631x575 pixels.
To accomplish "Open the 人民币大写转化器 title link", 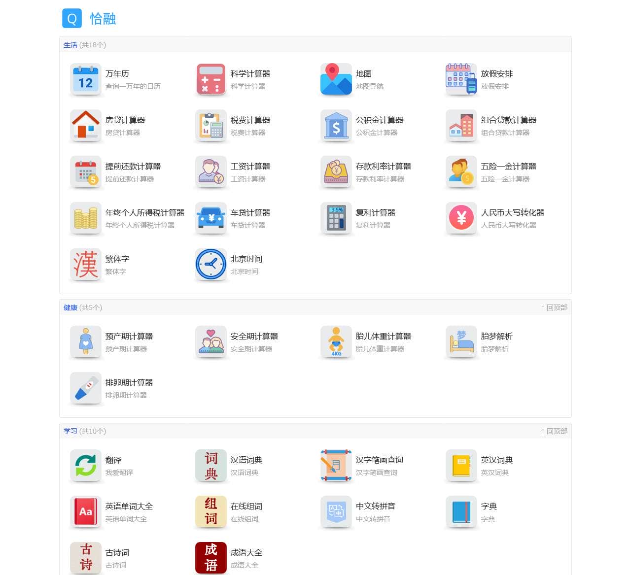I will [513, 212].
